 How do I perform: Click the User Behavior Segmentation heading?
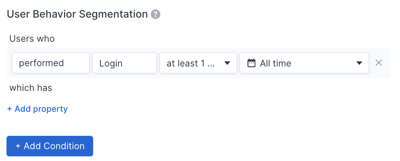click(x=77, y=14)
